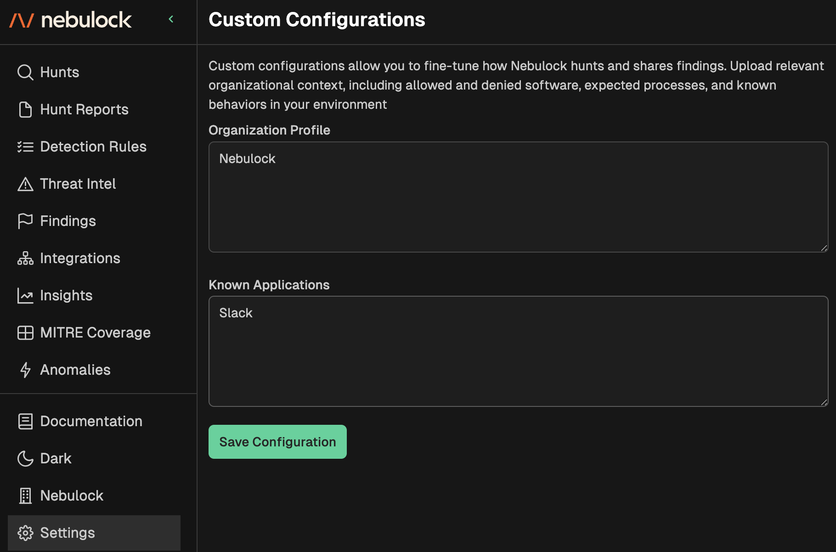
Task: Focus the Known Applications text area
Action: coord(518,351)
